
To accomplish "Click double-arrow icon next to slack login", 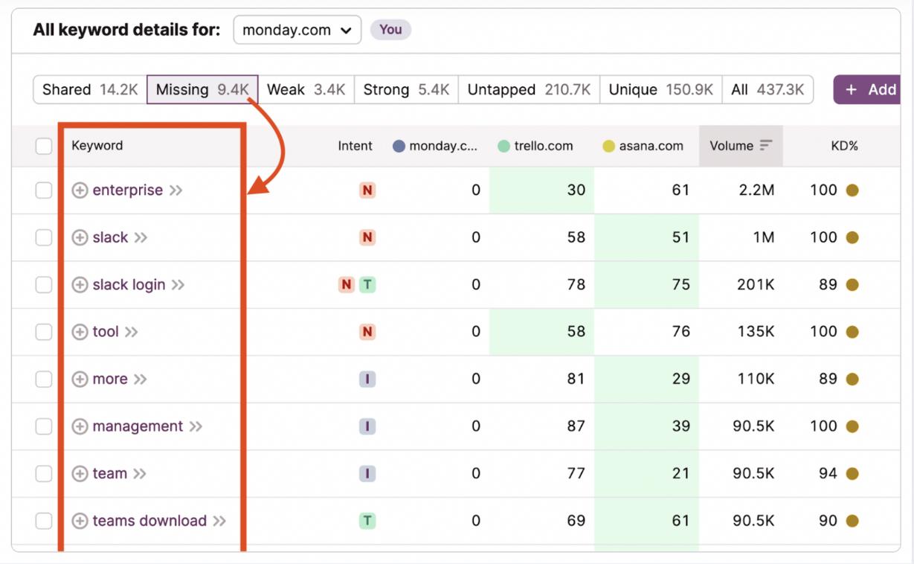I will click(x=178, y=285).
